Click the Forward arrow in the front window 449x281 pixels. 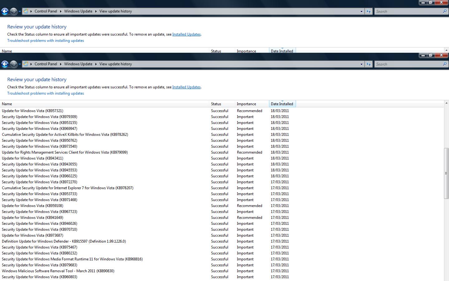(x=13, y=64)
